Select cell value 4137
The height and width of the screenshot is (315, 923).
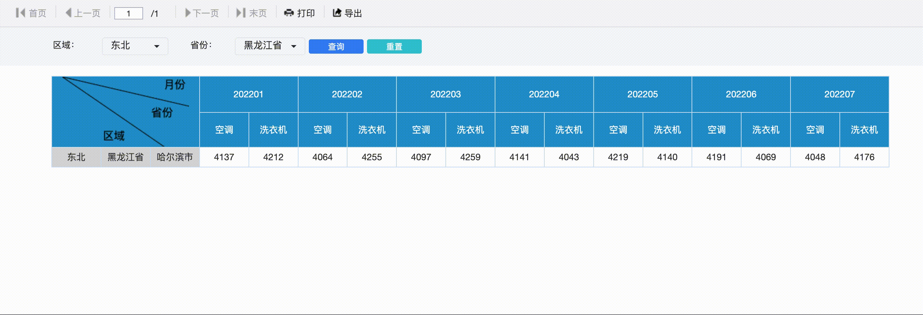[x=224, y=157]
